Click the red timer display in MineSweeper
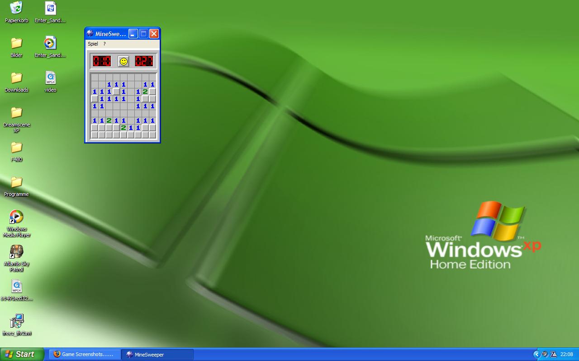This screenshot has width=579, height=361. [x=144, y=61]
